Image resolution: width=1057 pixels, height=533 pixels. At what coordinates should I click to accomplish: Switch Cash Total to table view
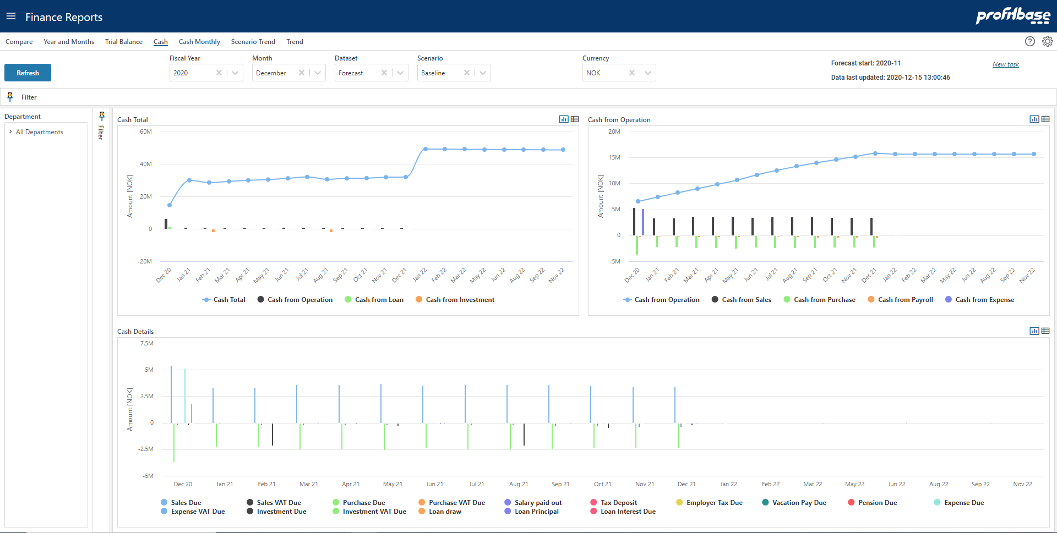pos(575,119)
